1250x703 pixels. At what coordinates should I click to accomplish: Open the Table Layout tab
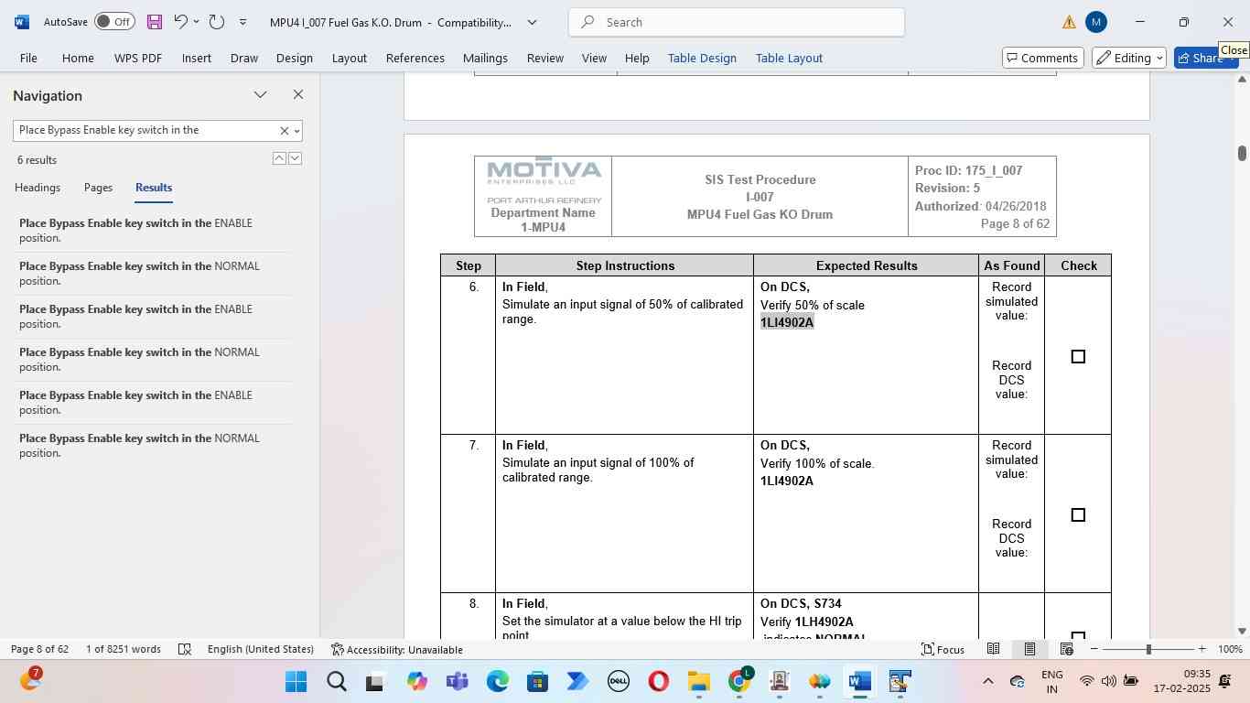coord(789,58)
